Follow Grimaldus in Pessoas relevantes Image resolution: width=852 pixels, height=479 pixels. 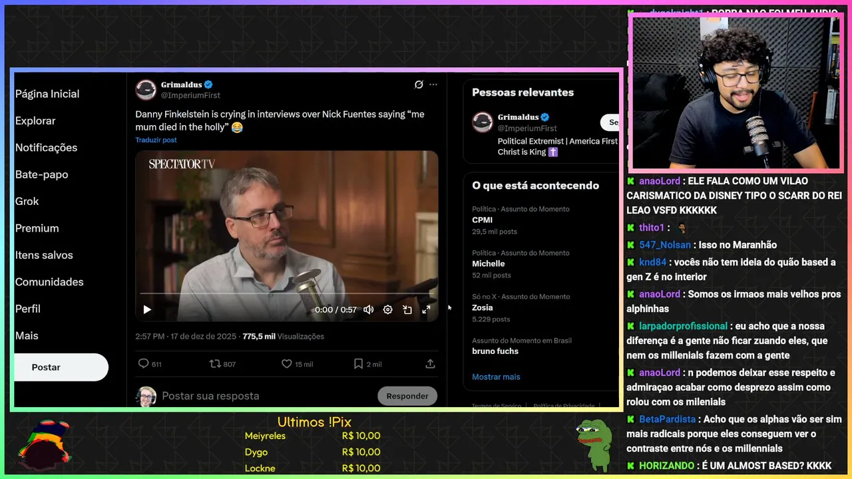(x=610, y=122)
